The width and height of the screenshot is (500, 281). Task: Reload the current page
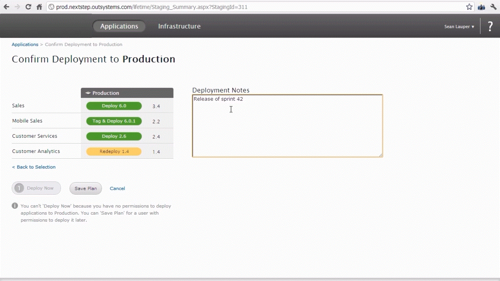click(28, 7)
